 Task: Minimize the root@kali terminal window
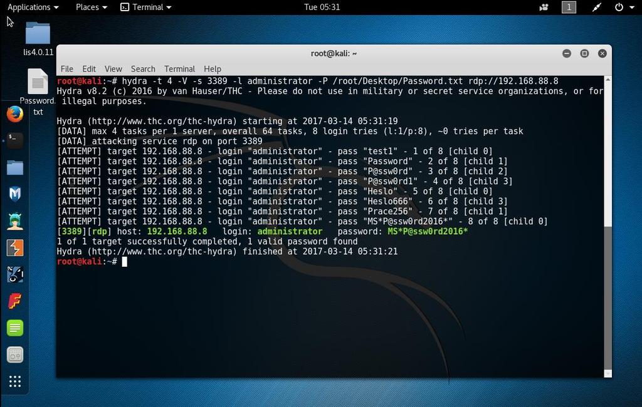tap(567, 53)
